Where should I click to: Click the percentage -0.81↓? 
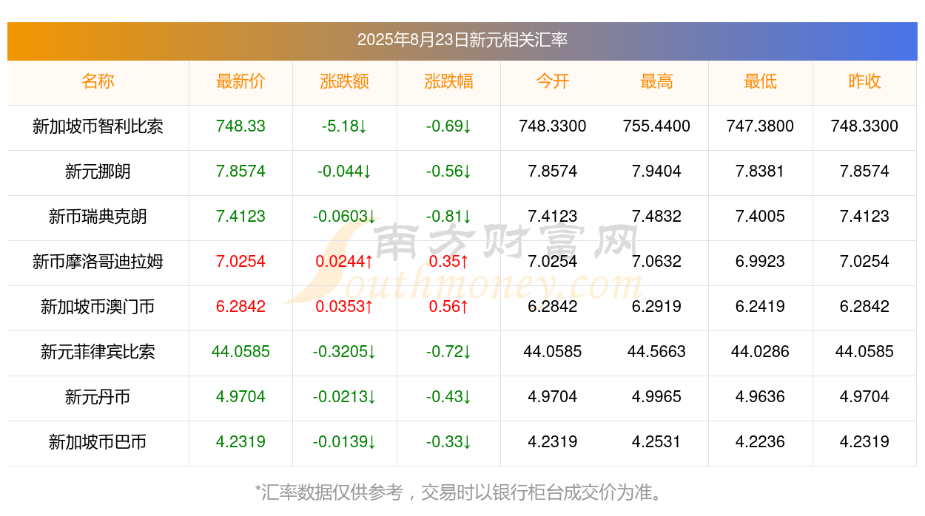[448, 217]
